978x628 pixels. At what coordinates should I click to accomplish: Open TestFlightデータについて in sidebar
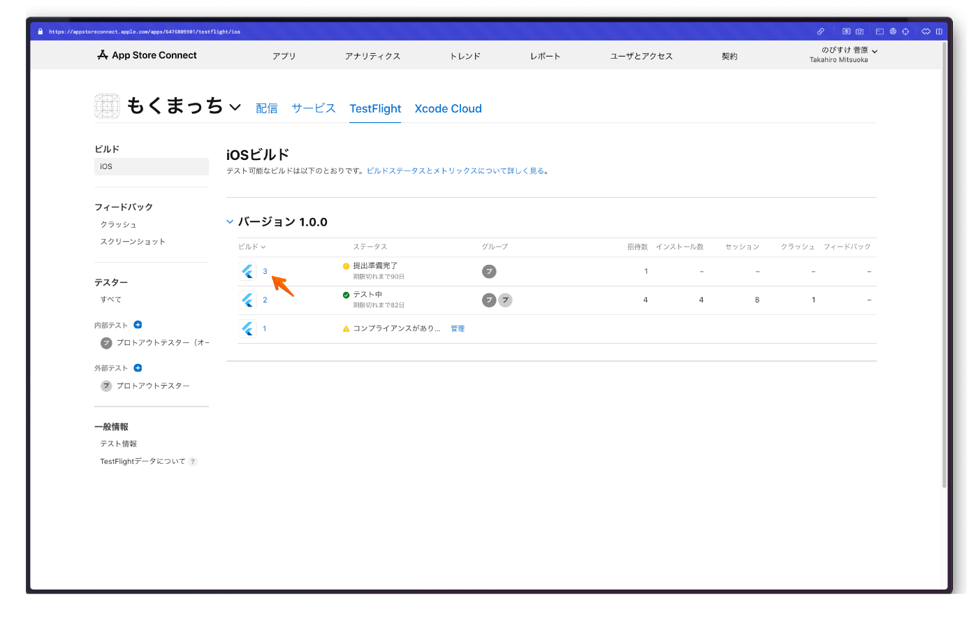click(143, 462)
